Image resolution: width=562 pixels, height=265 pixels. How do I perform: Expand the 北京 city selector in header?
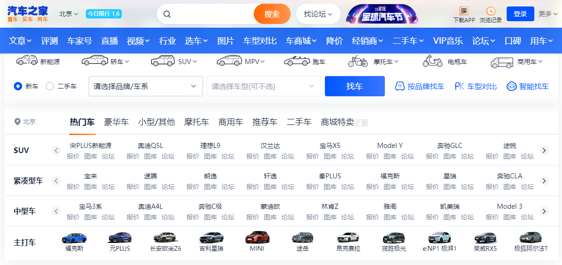click(69, 14)
